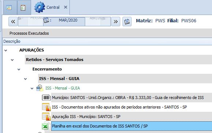Close the Central tab
The image size is (212, 133).
tap(65, 7)
